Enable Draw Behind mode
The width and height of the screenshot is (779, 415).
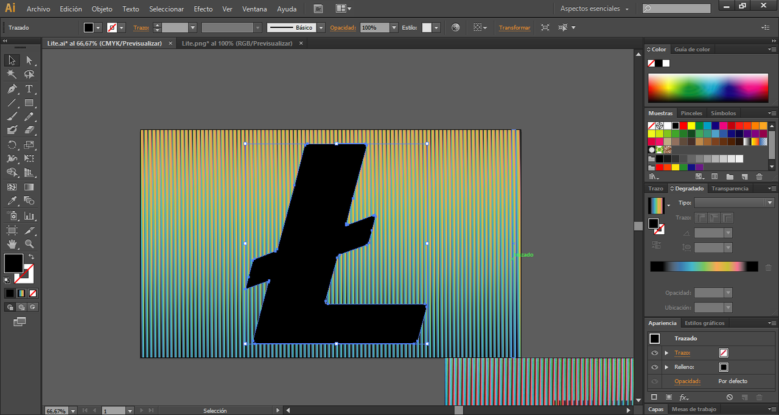pos(22,307)
